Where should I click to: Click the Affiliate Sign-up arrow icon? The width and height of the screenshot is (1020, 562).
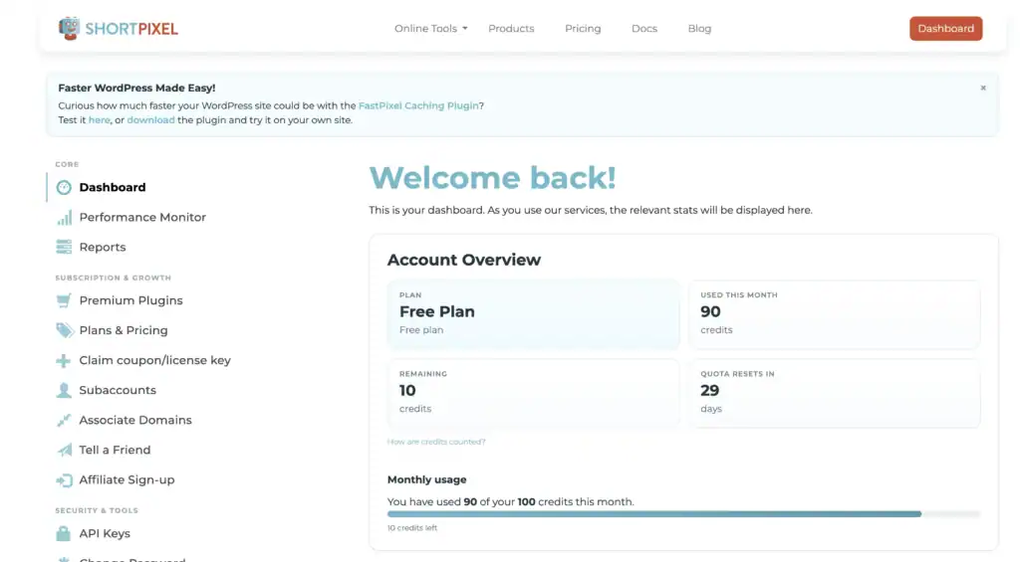(64, 479)
